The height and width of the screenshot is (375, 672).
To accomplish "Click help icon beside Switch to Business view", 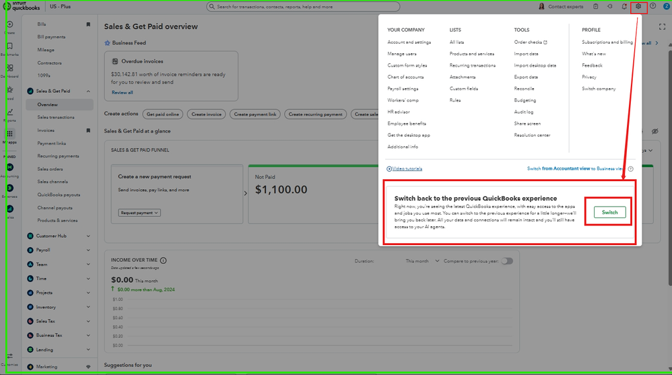I will 630,169.
